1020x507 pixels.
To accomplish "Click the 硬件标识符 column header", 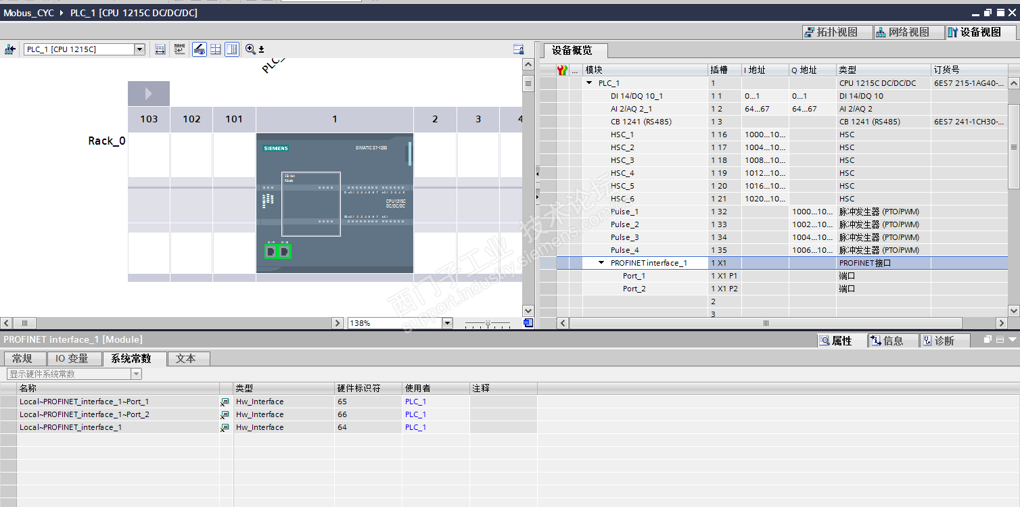I will point(369,388).
